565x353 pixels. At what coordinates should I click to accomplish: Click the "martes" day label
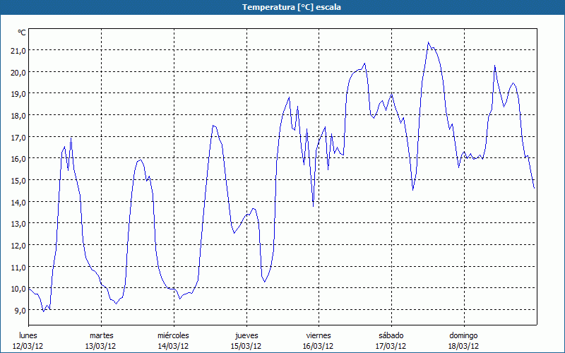(101, 335)
